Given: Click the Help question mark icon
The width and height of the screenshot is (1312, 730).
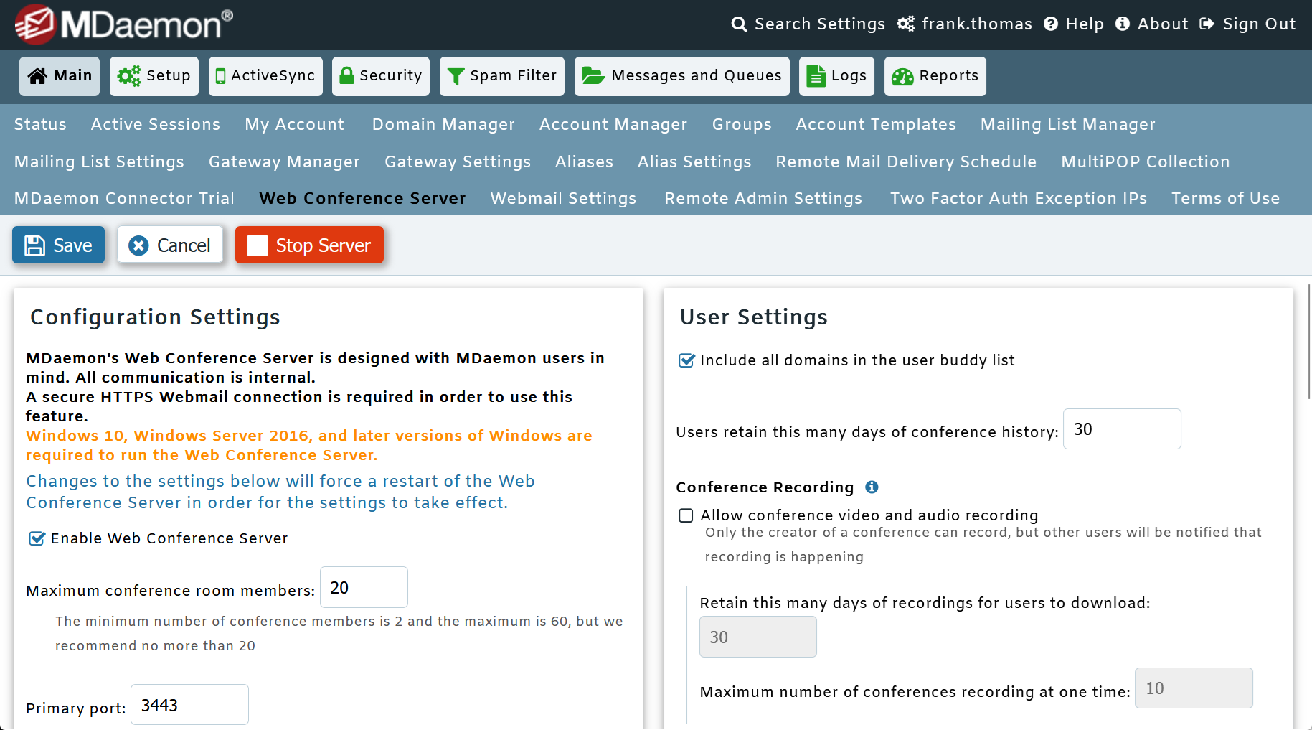Looking at the screenshot, I should (x=1051, y=24).
